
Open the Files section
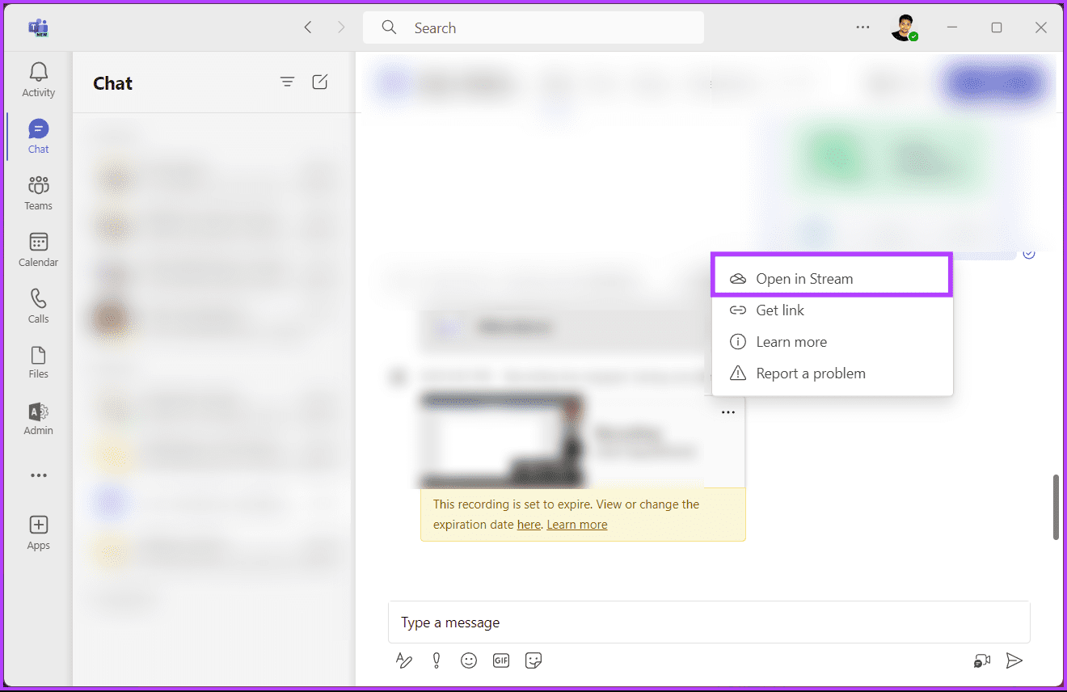coord(38,362)
